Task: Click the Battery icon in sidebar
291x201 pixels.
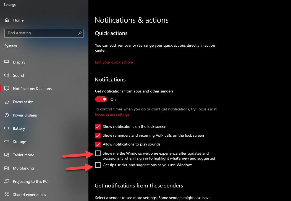Action: tap(7, 128)
